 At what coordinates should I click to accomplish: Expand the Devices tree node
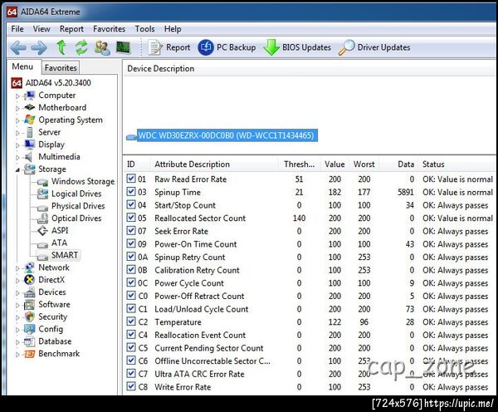[x=17, y=292]
